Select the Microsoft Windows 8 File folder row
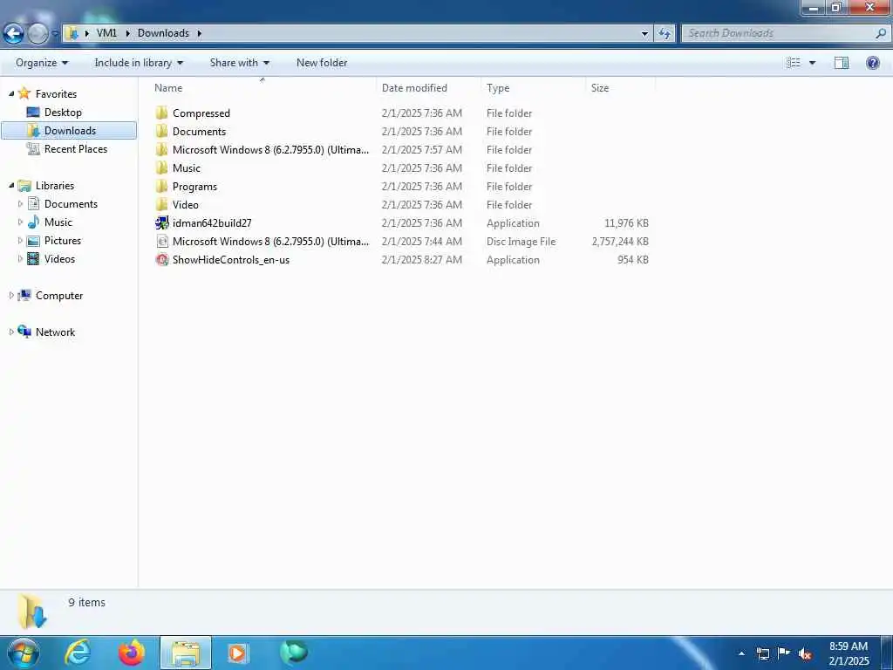The width and height of the screenshot is (893, 670). [401, 149]
